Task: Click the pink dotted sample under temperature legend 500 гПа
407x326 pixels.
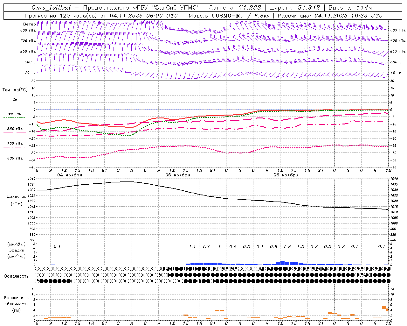Action: pyautogui.click(x=14, y=162)
